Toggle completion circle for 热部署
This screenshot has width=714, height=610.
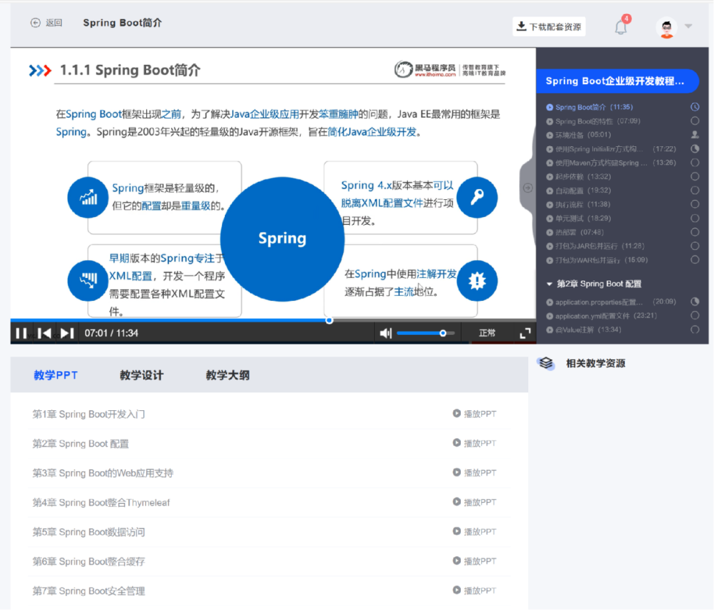695,232
